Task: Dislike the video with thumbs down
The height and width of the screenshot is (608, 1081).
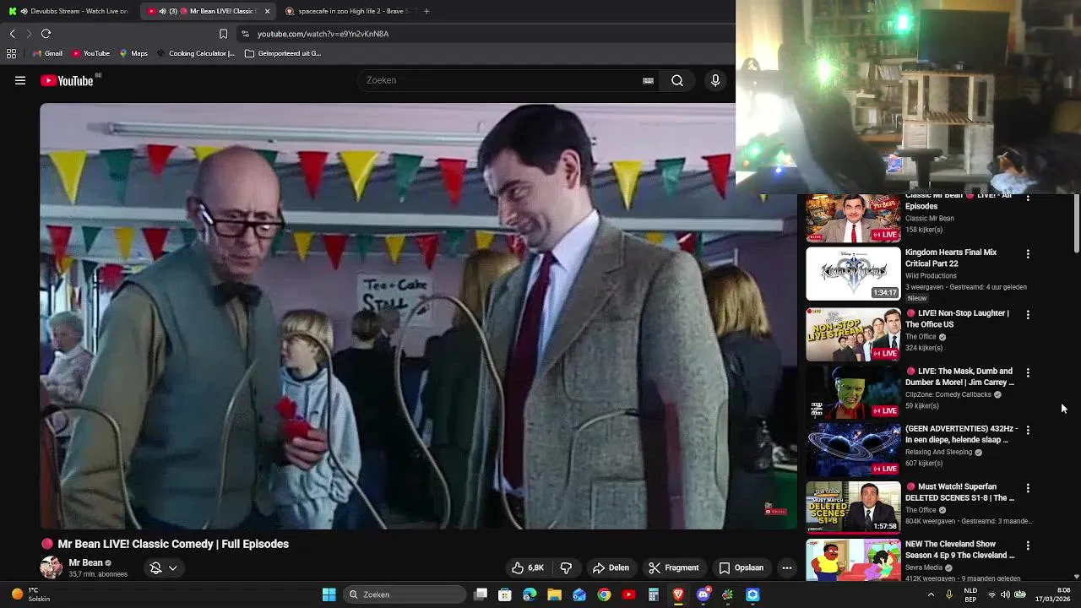Action: 566,567
